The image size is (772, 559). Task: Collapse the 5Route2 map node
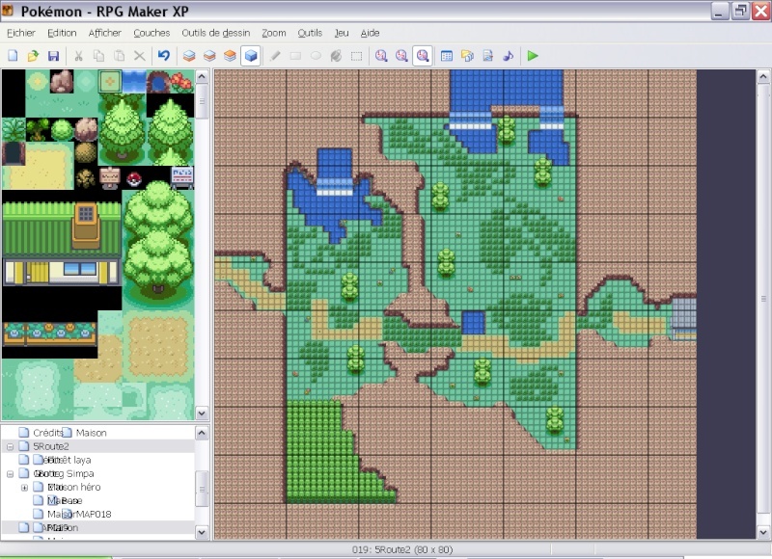coord(10,446)
